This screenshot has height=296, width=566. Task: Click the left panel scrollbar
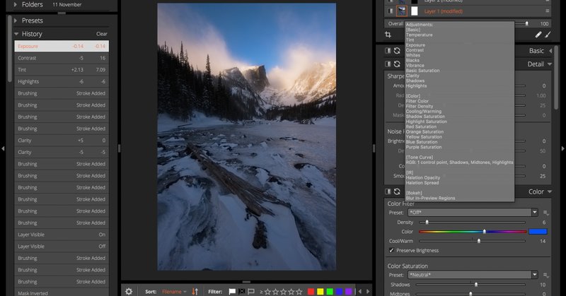9,49
